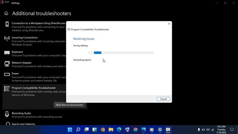Open Task View from taskbar

point(86,130)
